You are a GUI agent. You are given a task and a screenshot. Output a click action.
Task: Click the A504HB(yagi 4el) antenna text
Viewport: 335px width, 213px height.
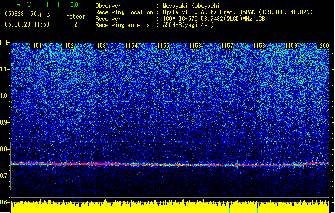coord(188,25)
